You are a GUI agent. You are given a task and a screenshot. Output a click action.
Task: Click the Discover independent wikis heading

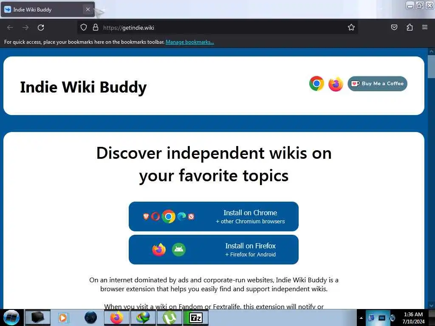pyautogui.click(x=214, y=164)
